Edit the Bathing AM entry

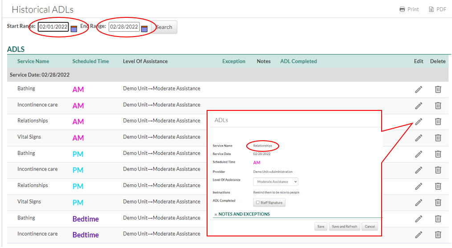[418, 89]
